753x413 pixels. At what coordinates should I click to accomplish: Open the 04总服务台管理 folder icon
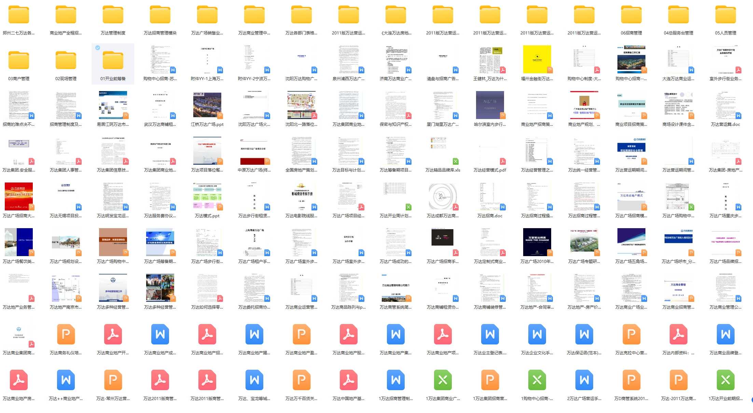(x=679, y=15)
